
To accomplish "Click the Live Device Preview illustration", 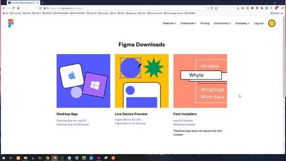I will pos(142,81).
